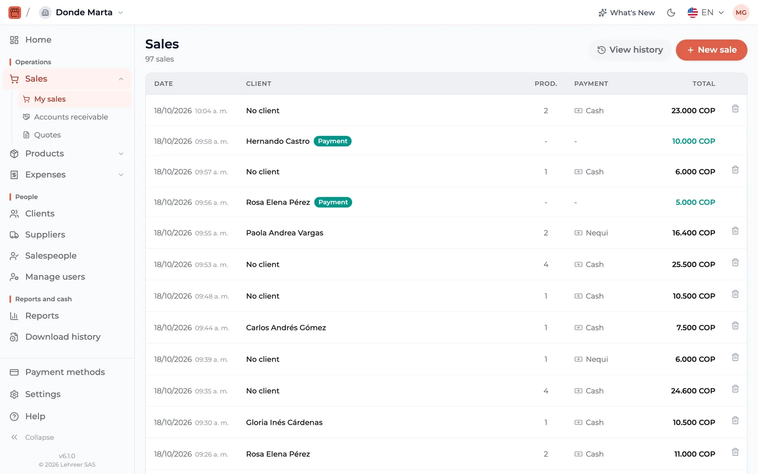The height and width of the screenshot is (474, 758).
Task: Open Carlos Andrés Gómez sale row
Action: [446, 328]
